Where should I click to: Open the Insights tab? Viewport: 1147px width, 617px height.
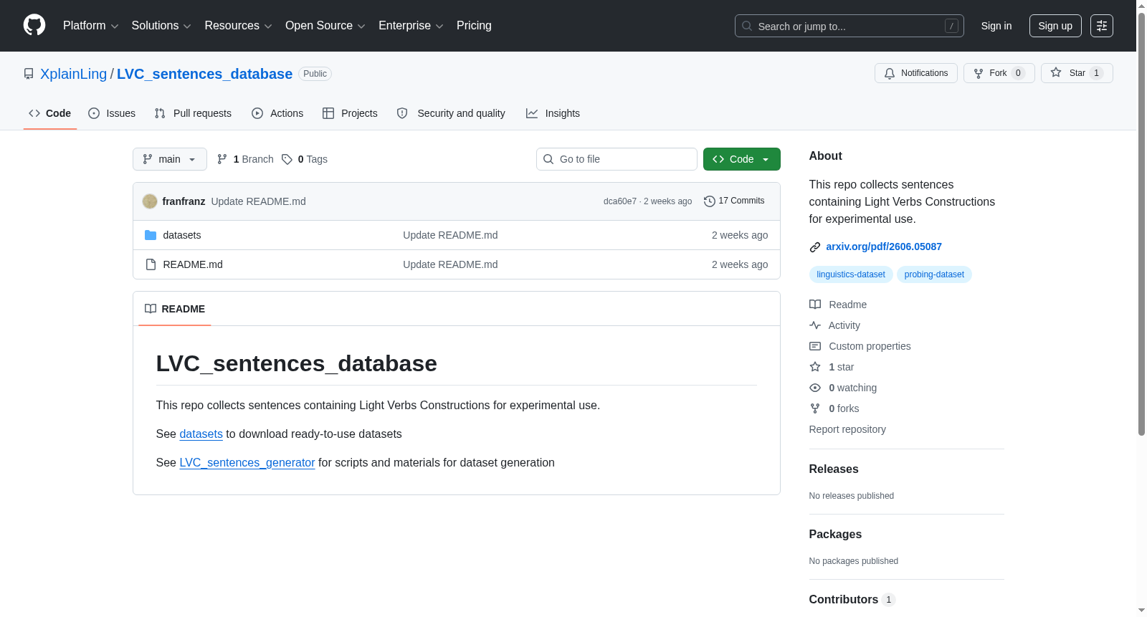click(553, 113)
